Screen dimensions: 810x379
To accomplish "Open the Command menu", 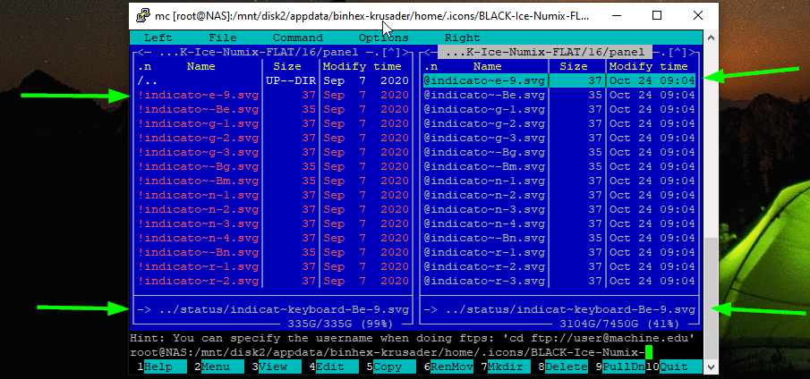I will [x=298, y=38].
